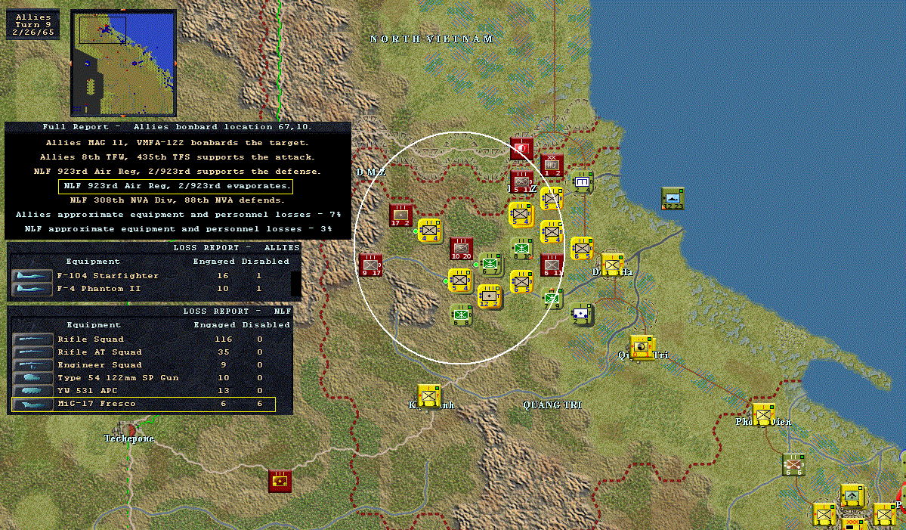The image size is (906, 530).
Task: Select the red HQ unit marked 1 2
Action: [x=551, y=166]
